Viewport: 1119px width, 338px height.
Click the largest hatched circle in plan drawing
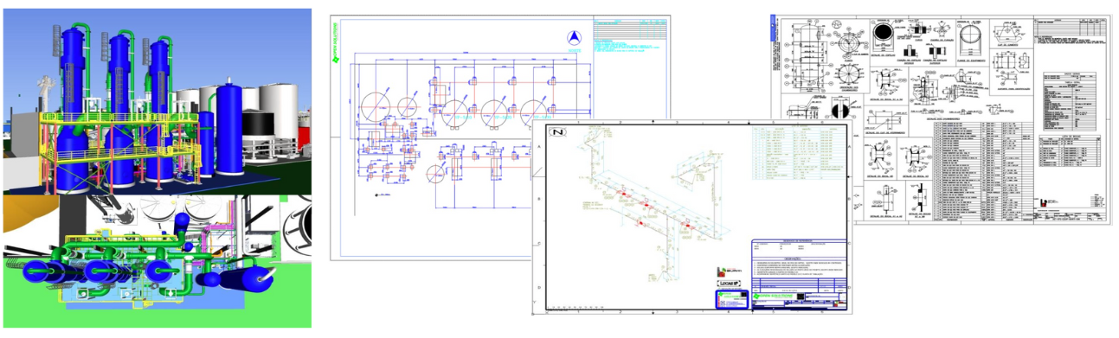click(375, 107)
